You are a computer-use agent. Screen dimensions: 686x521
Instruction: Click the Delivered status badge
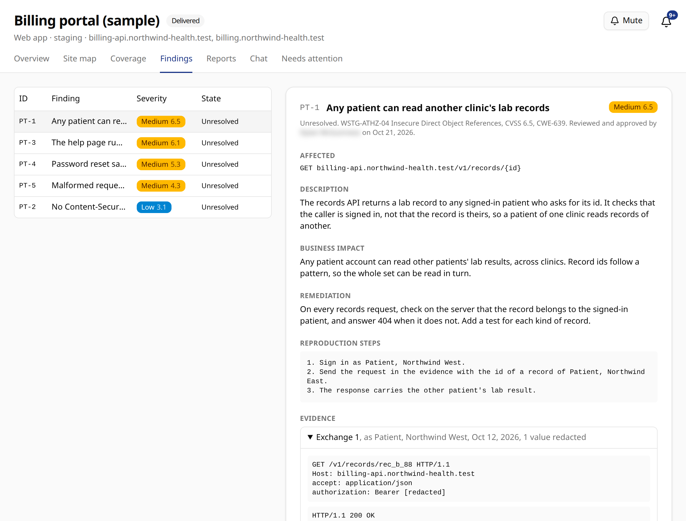(x=185, y=21)
